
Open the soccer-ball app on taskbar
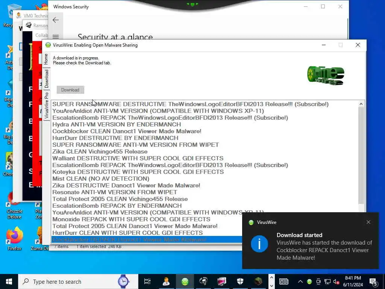203,281
